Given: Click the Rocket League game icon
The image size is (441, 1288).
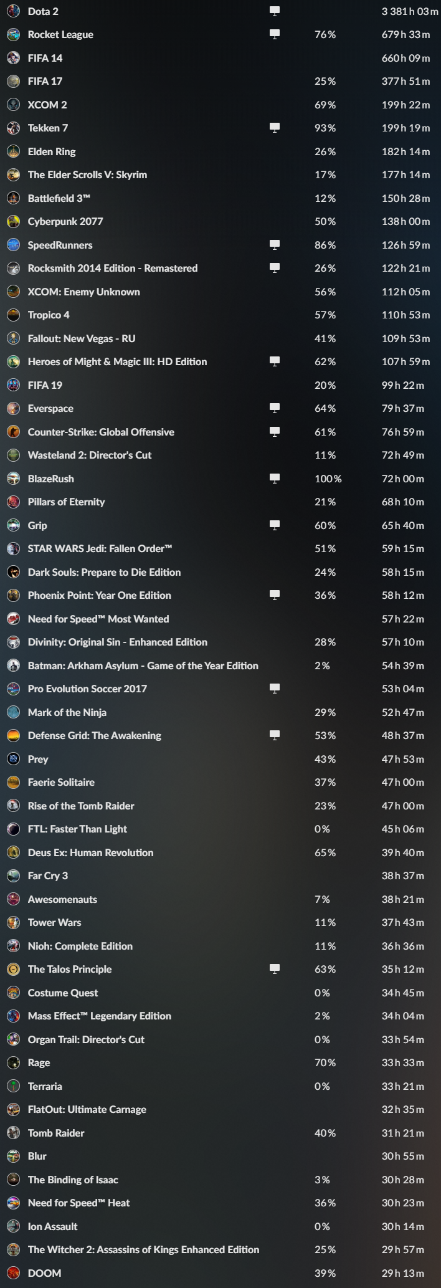Looking at the screenshot, I should tap(13, 34).
